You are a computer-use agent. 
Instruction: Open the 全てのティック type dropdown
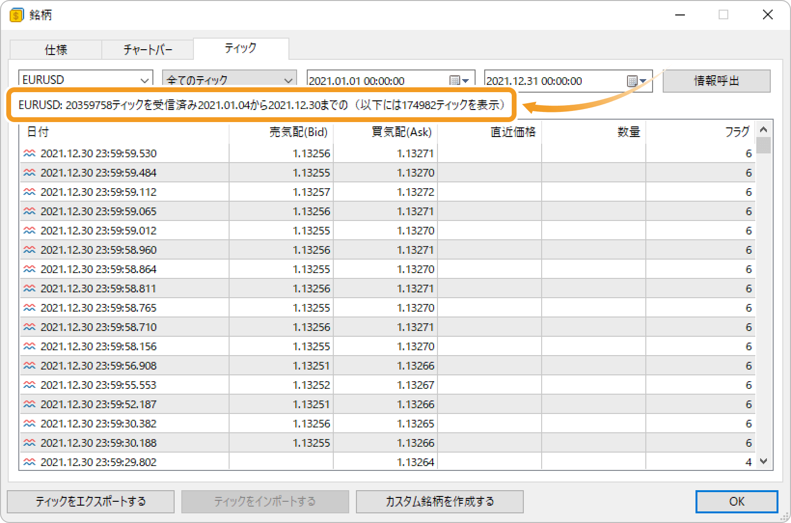(x=288, y=80)
